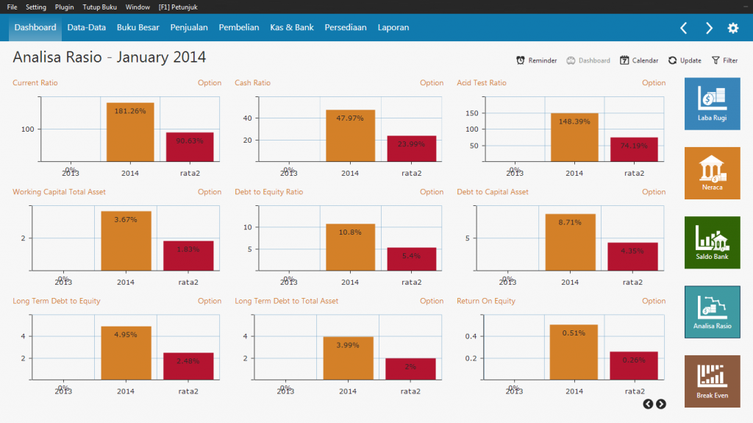Click Update to refresh the data
This screenshot has width=753, height=423.
684,60
